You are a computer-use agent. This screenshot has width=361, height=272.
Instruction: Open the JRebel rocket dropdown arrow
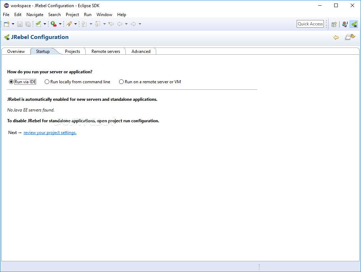(45, 24)
